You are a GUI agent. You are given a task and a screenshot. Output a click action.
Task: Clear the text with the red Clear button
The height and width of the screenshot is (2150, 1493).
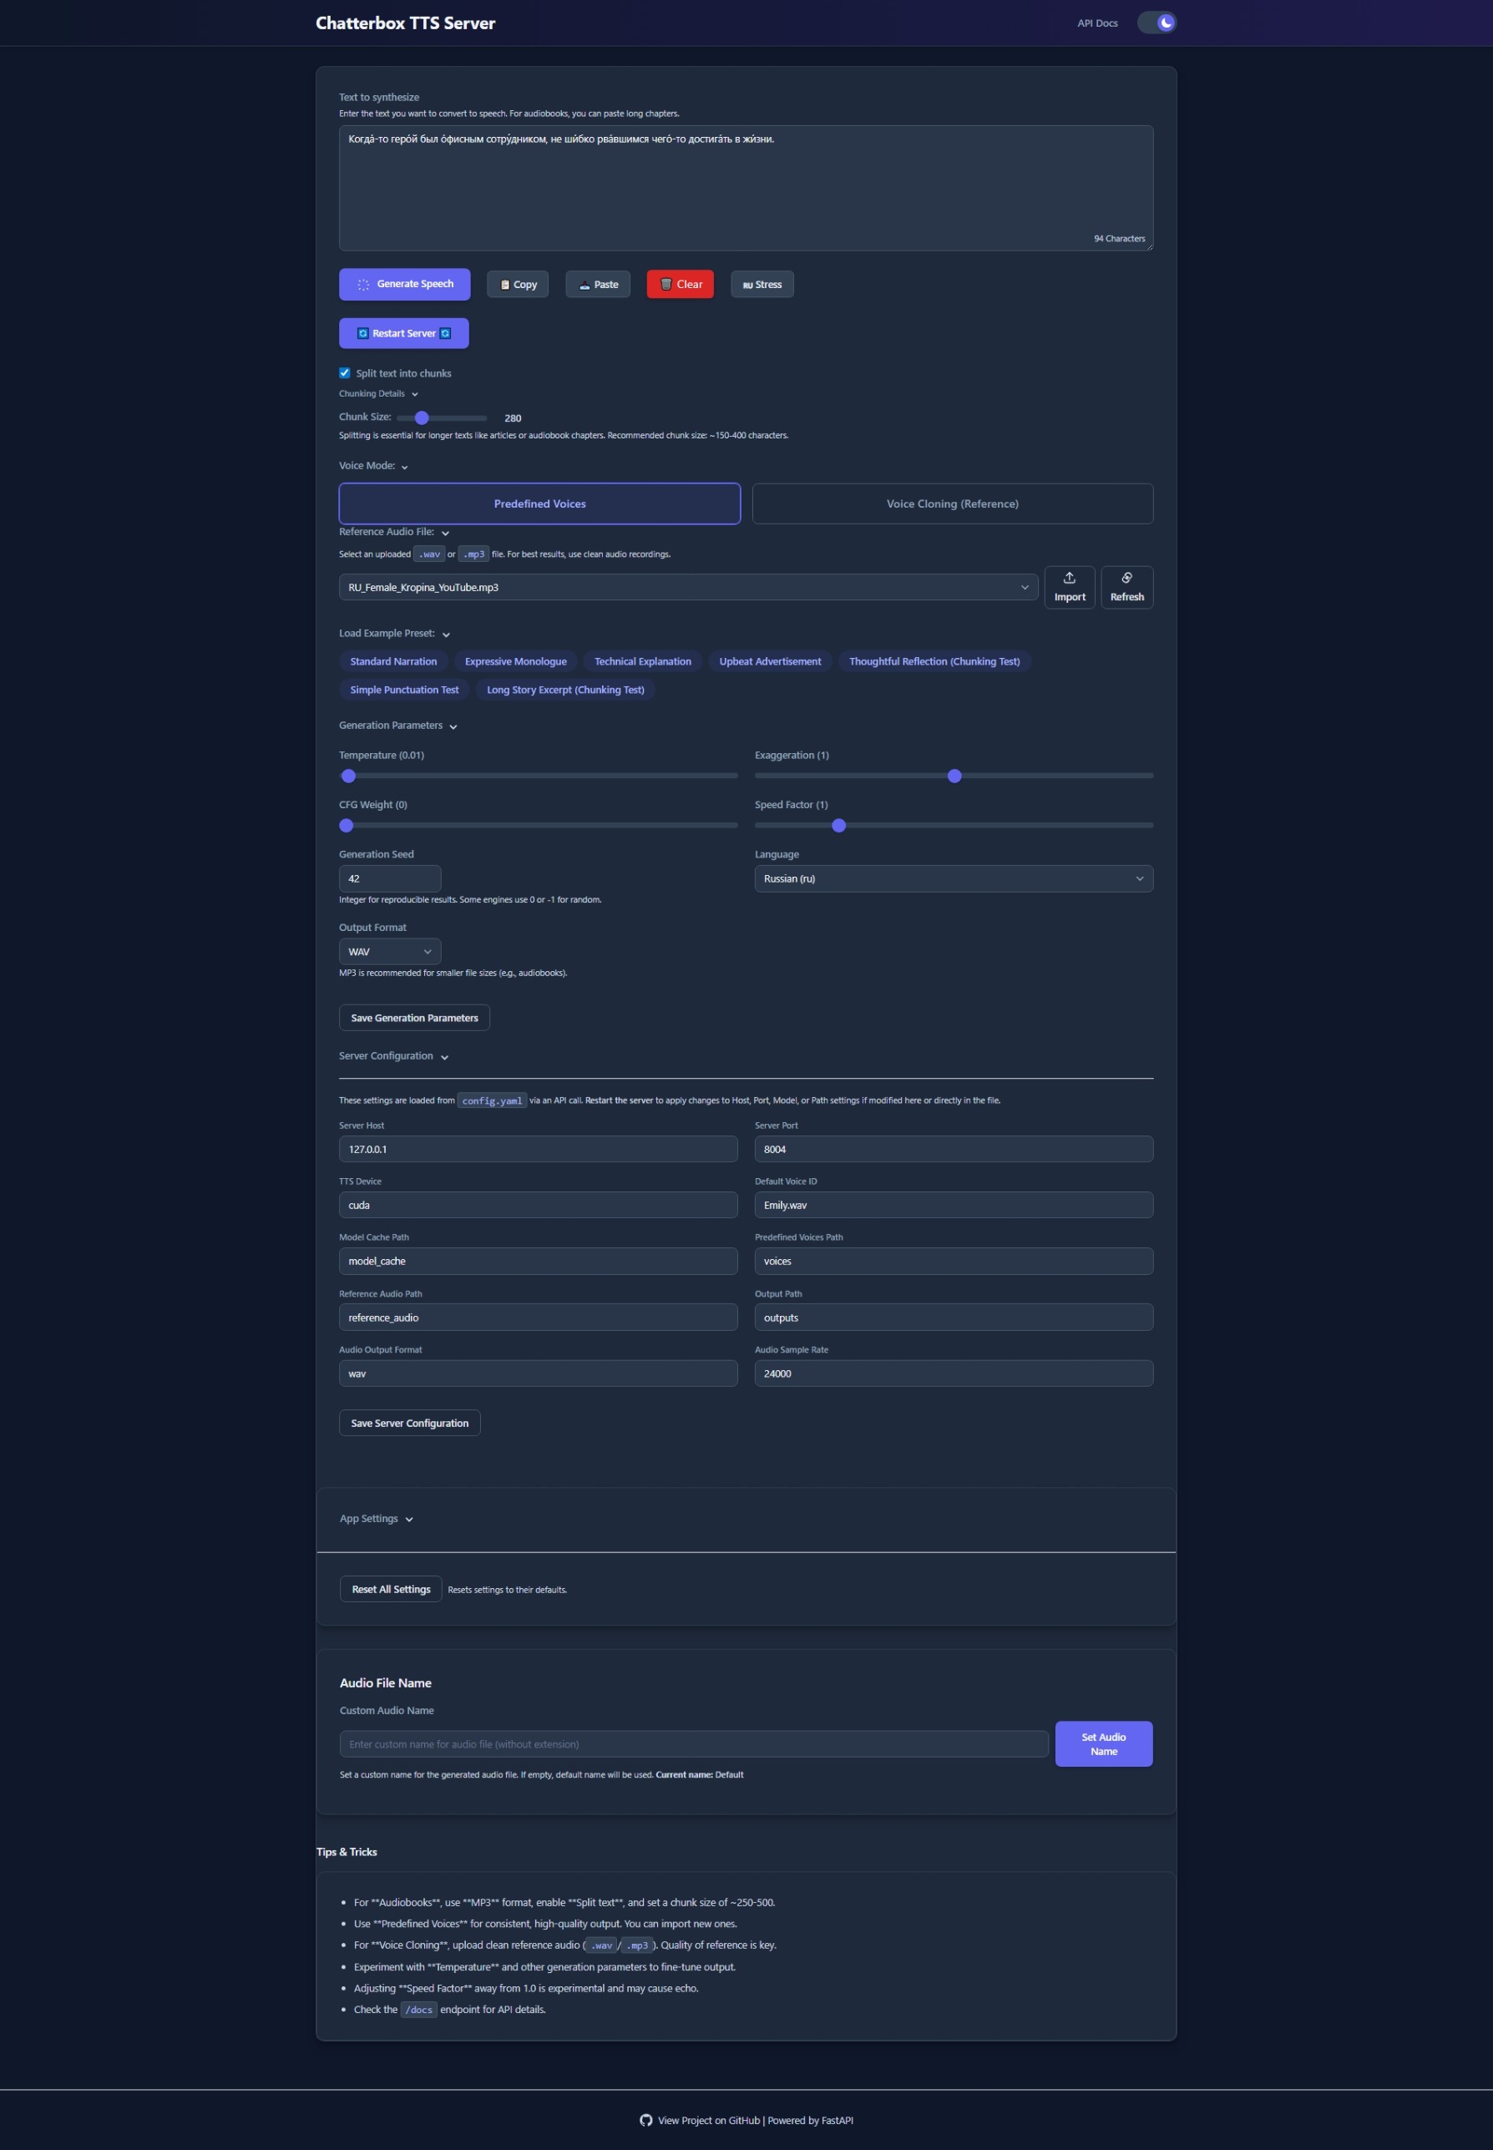(x=680, y=284)
